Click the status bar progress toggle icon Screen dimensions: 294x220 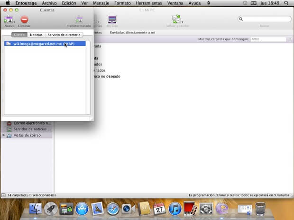[3, 195]
